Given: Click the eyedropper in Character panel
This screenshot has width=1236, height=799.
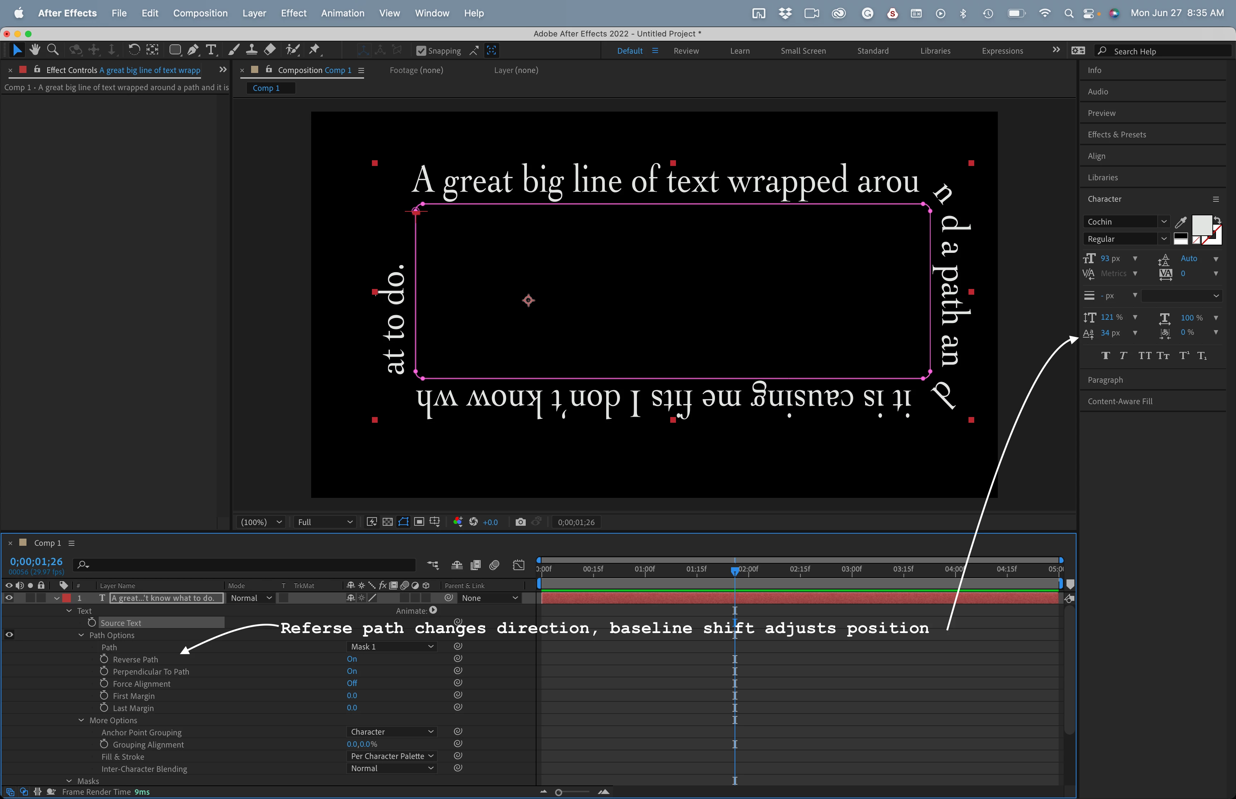Looking at the screenshot, I should click(1181, 222).
